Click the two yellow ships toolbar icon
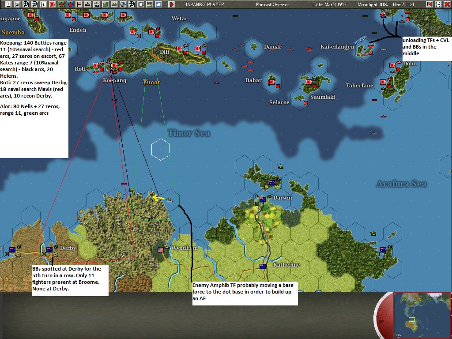Screen dimensions: 452x339 (97, 4)
